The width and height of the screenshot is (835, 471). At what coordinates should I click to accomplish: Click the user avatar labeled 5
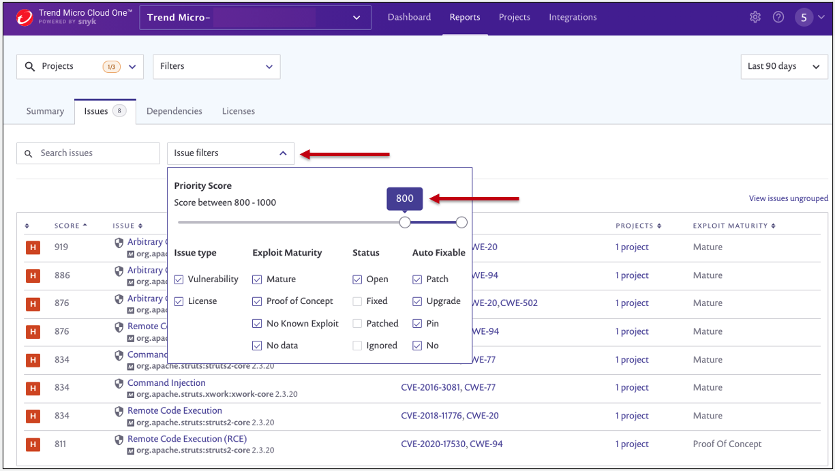pyautogui.click(x=804, y=18)
